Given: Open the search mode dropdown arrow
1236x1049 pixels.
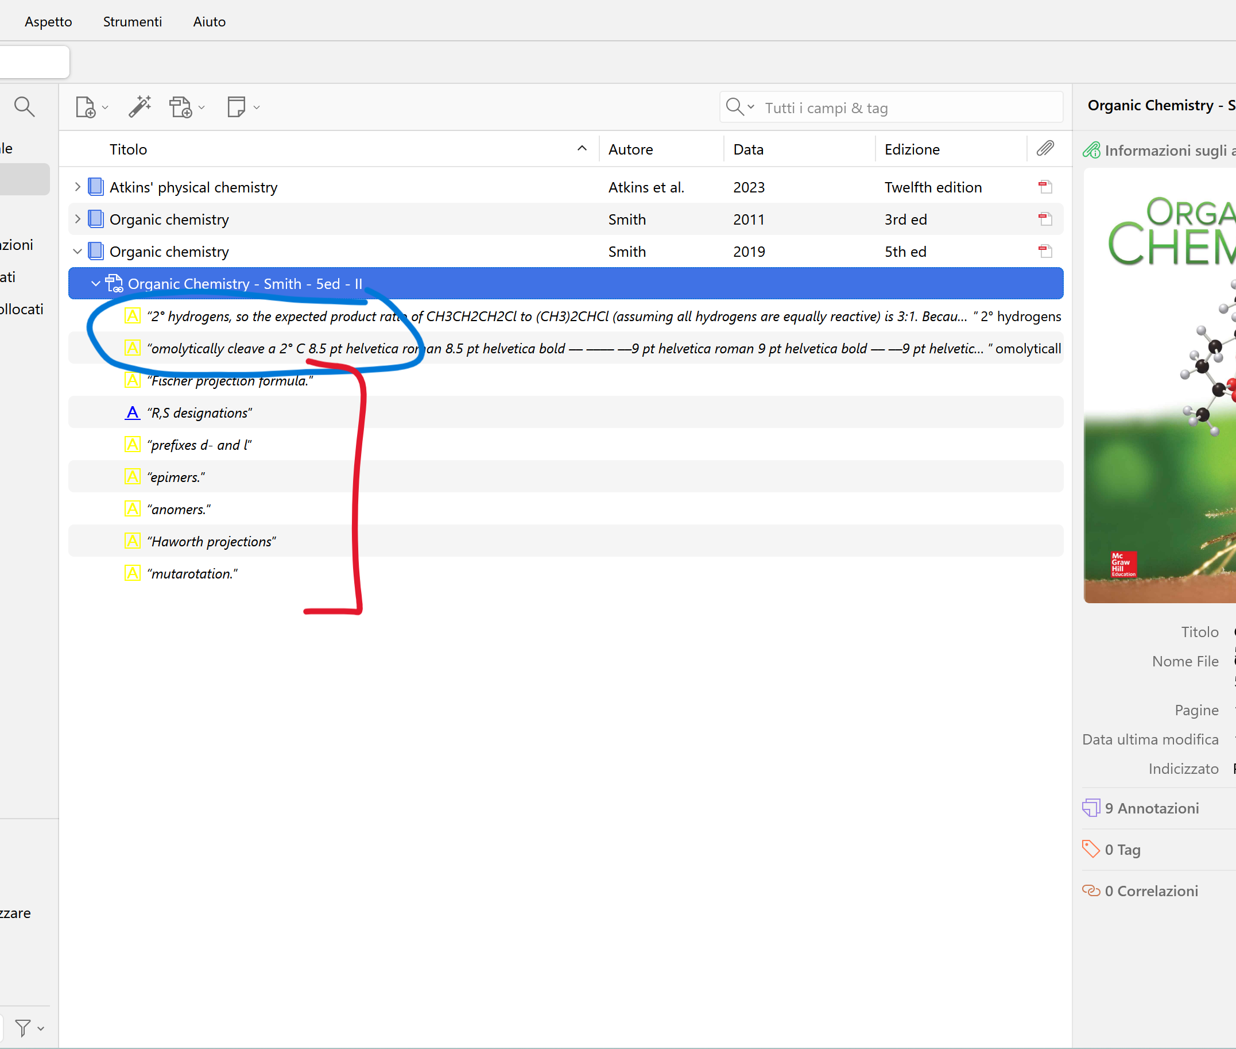Looking at the screenshot, I should point(750,107).
